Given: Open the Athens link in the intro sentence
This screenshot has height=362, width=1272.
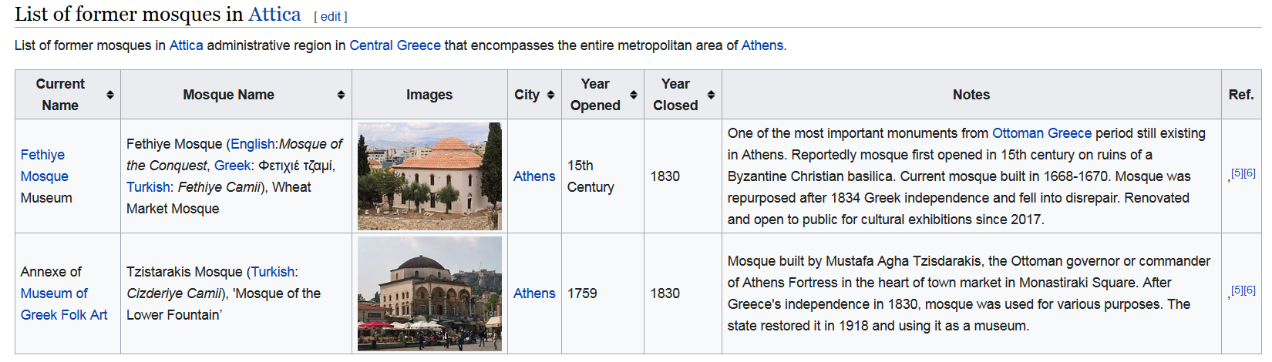Looking at the screenshot, I should click(762, 45).
